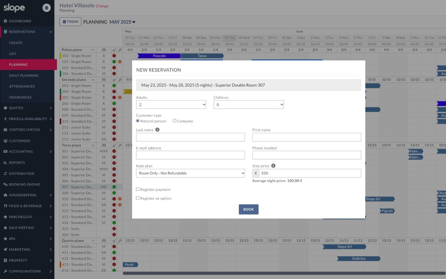This screenshot has width=446, height=279.
Task: Click the bed icon in Primo piano header
Action: 104,50
